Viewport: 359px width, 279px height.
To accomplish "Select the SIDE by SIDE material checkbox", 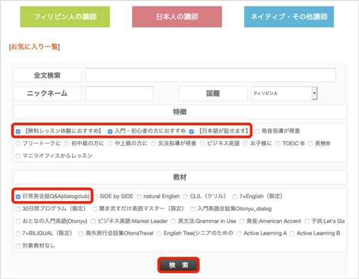I will [96, 196].
